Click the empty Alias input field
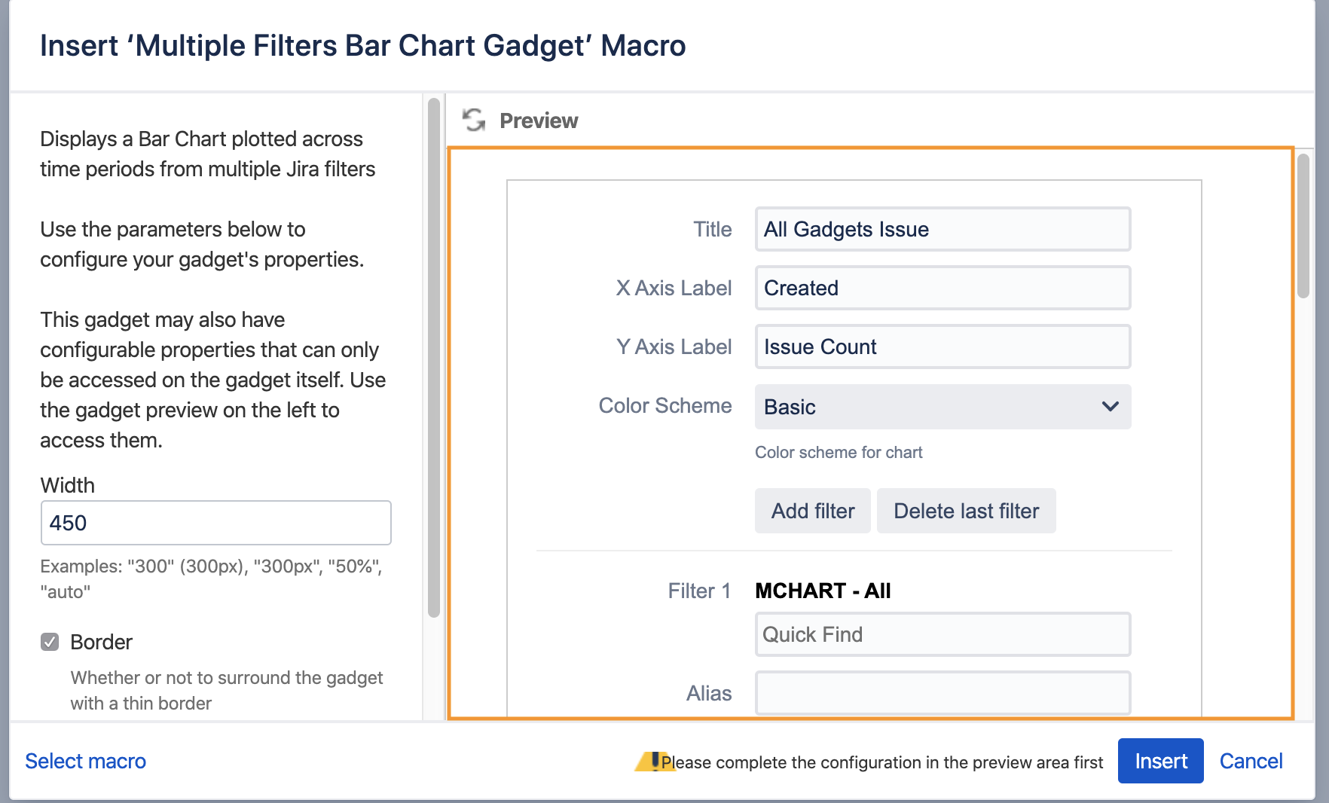Viewport: 1329px width, 803px height. click(942, 692)
